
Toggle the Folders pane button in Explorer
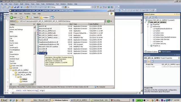tap(44, 18)
